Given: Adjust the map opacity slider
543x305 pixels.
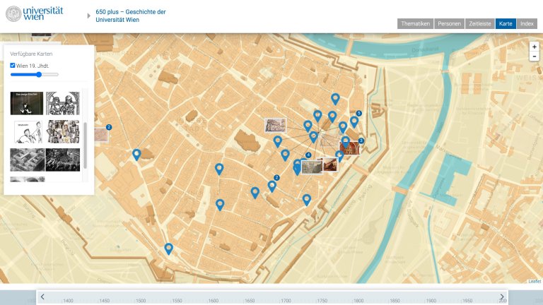Looking at the screenshot, I should click(39, 74).
